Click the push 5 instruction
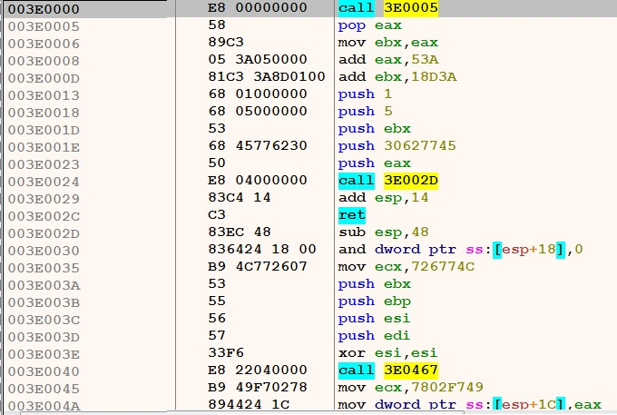 click(365, 112)
